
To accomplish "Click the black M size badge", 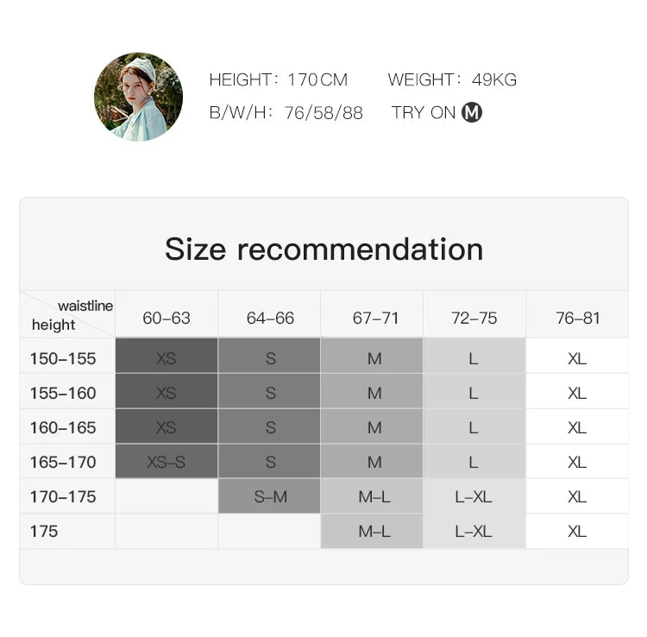I will click(472, 112).
